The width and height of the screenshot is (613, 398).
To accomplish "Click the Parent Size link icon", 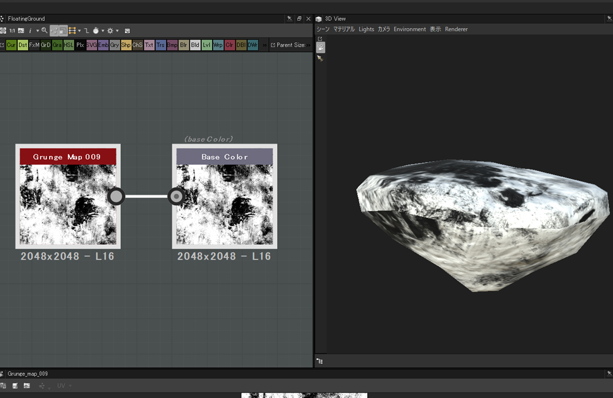I will [273, 45].
